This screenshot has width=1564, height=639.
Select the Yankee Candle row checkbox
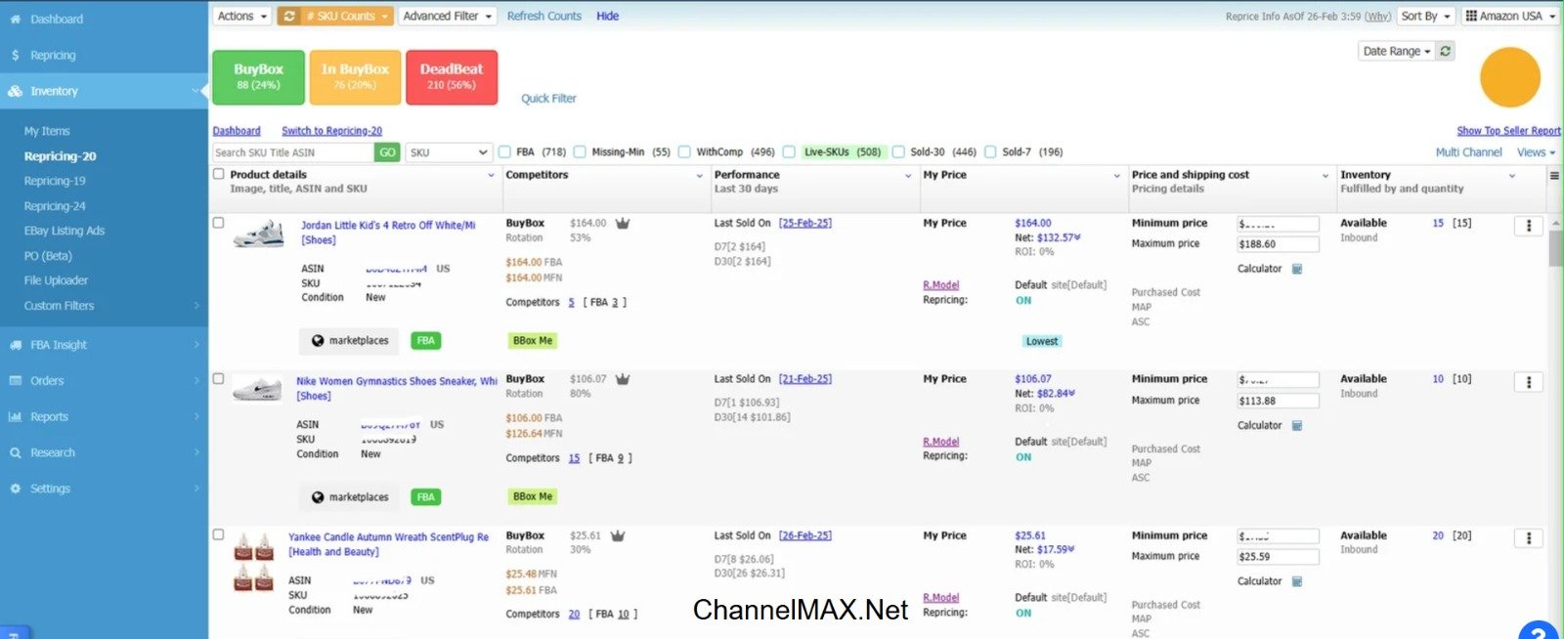(218, 535)
